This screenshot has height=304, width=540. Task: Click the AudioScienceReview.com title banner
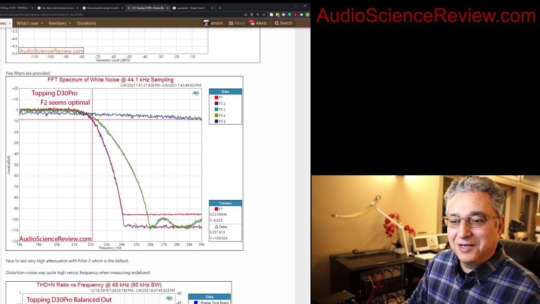click(426, 16)
